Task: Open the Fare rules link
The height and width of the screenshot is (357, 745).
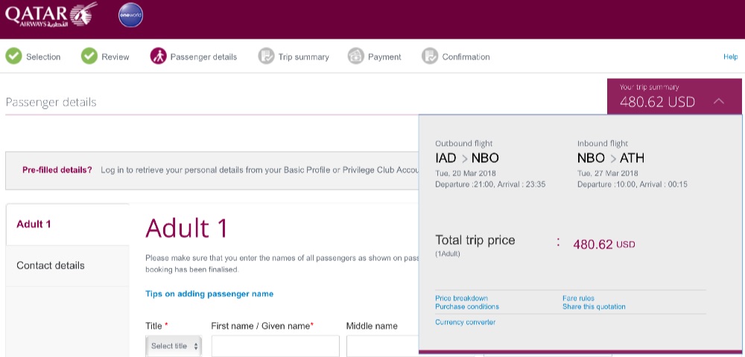Action: 578,298
